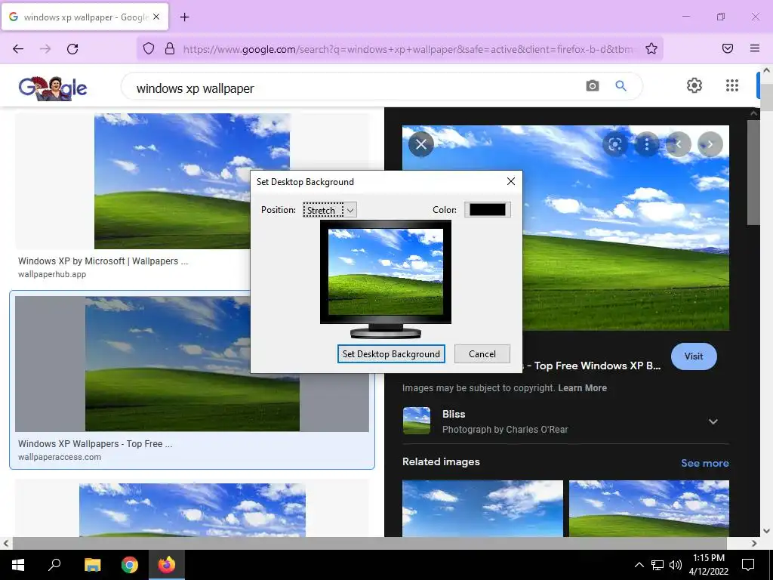Close the windows xp wallpaper tab
773x580 pixels.
[x=156, y=17]
